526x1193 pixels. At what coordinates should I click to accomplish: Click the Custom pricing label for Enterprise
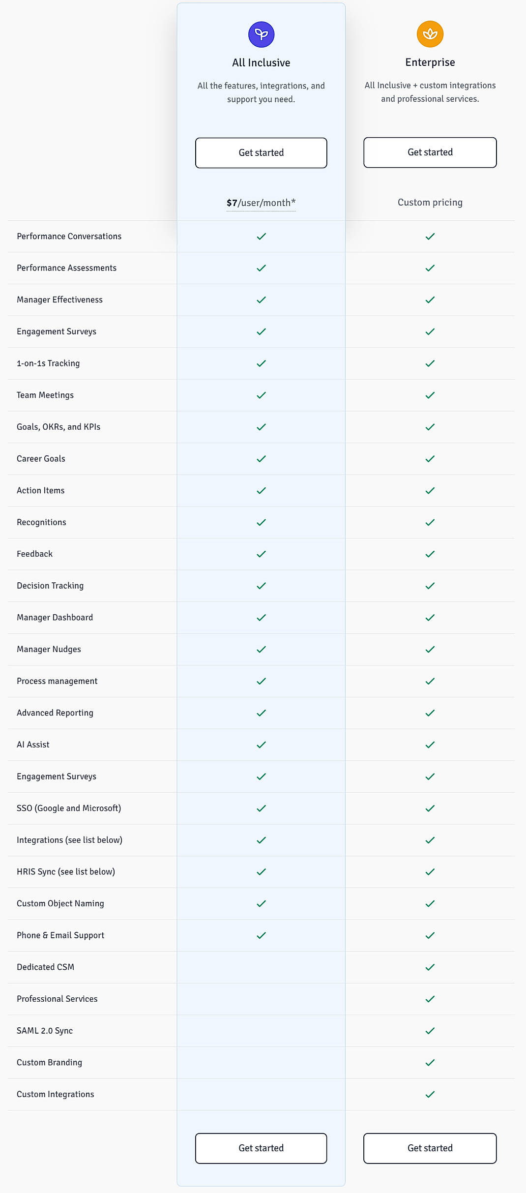pyautogui.click(x=430, y=202)
